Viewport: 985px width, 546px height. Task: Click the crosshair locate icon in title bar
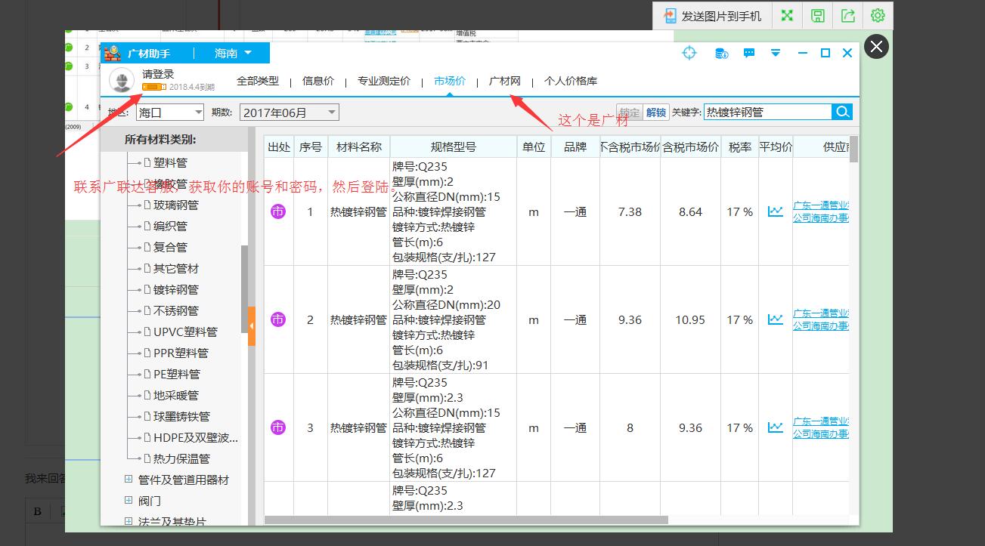[x=689, y=53]
